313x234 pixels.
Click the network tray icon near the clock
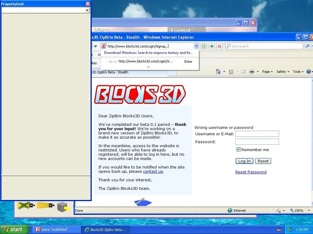coord(290,229)
